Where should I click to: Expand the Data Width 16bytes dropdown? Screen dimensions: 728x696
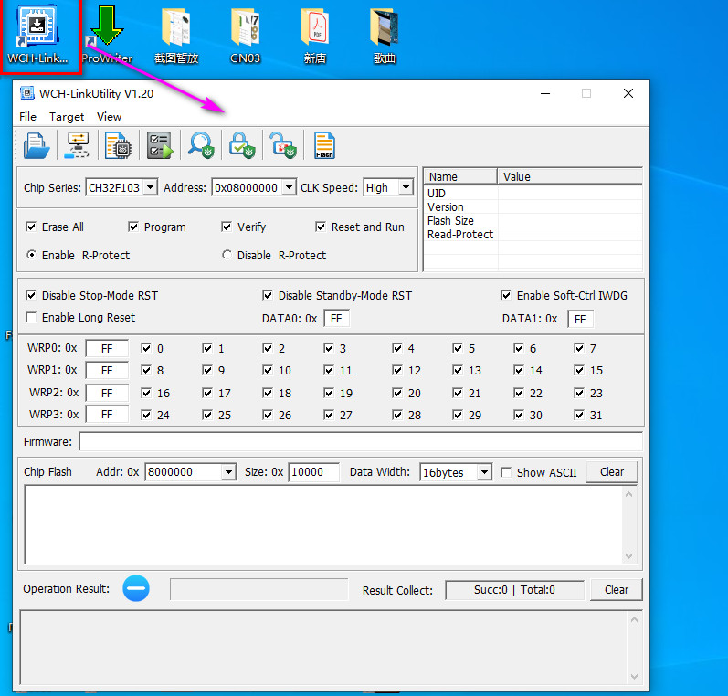coord(484,472)
